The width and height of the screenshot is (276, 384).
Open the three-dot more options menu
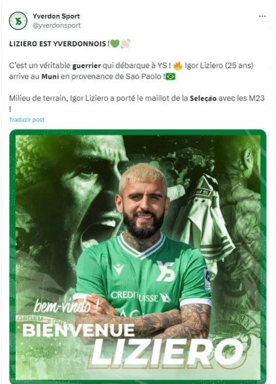point(262,16)
